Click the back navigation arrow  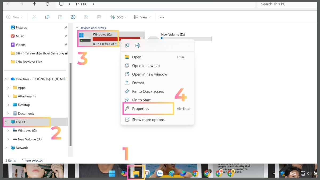[x=8, y=4]
